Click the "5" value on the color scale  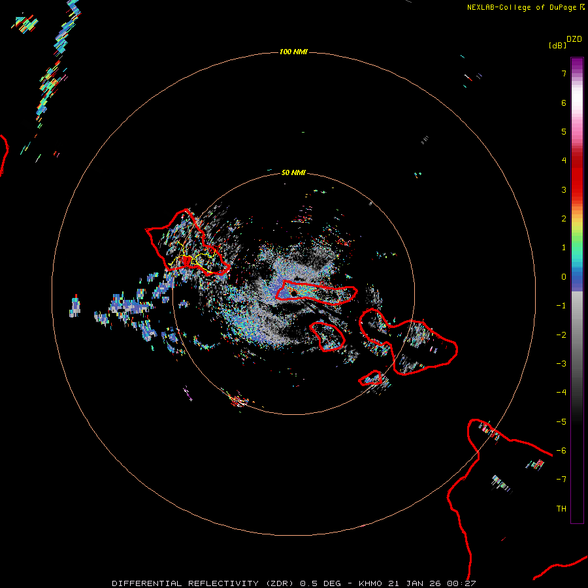[564, 131]
